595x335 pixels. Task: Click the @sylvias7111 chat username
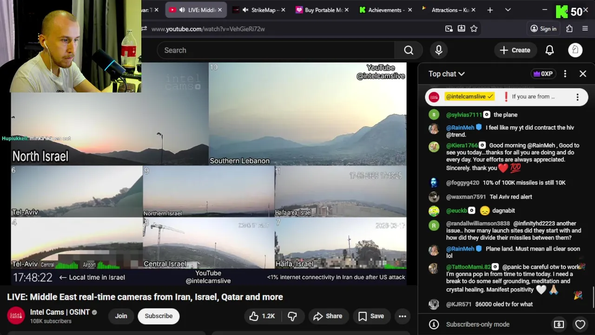(464, 114)
